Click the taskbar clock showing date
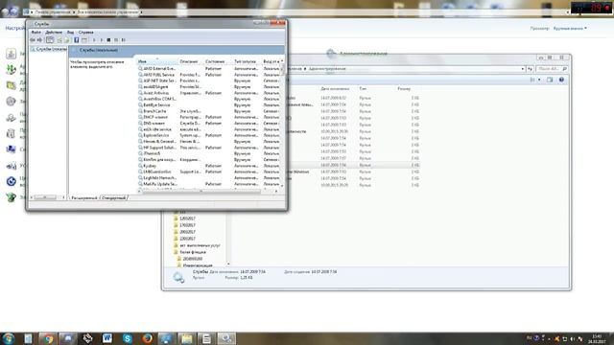Viewport: 614px width, 345px height. click(597, 338)
